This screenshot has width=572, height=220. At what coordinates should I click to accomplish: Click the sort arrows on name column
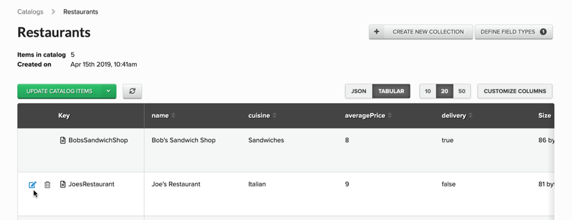tap(173, 116)
